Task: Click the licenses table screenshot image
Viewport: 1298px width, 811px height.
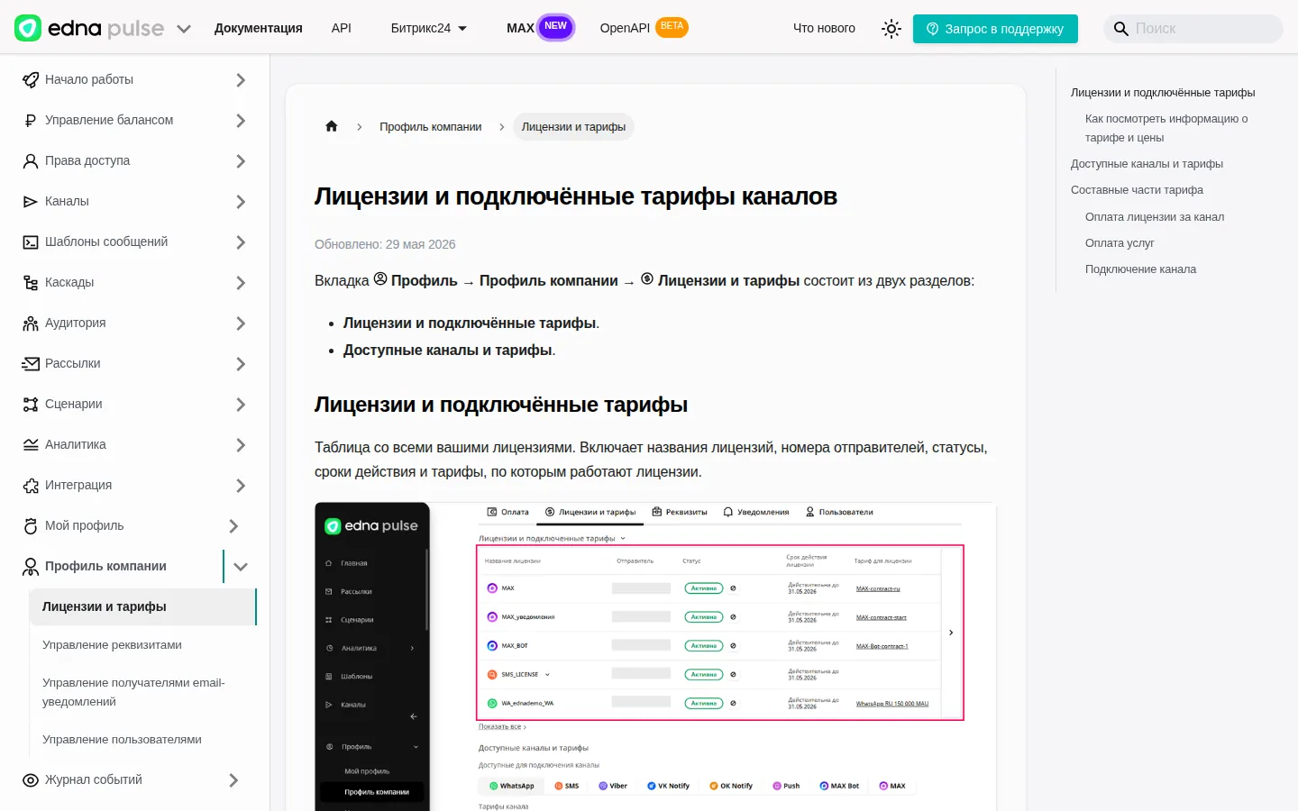Action: click(x=655, y=656)
